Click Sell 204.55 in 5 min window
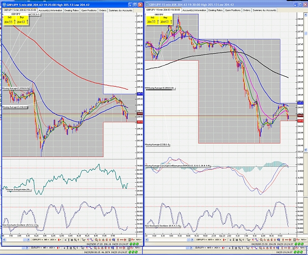The height and width of the screenshot is (255, 308). click(x=9, y=20)
